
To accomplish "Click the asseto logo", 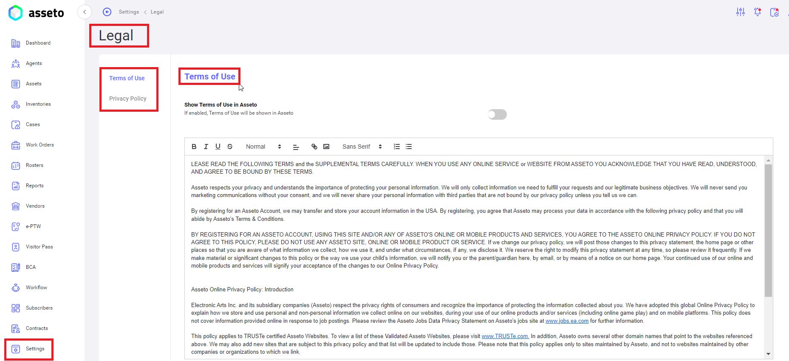I will pyautogui.click(x=36, y=13).
